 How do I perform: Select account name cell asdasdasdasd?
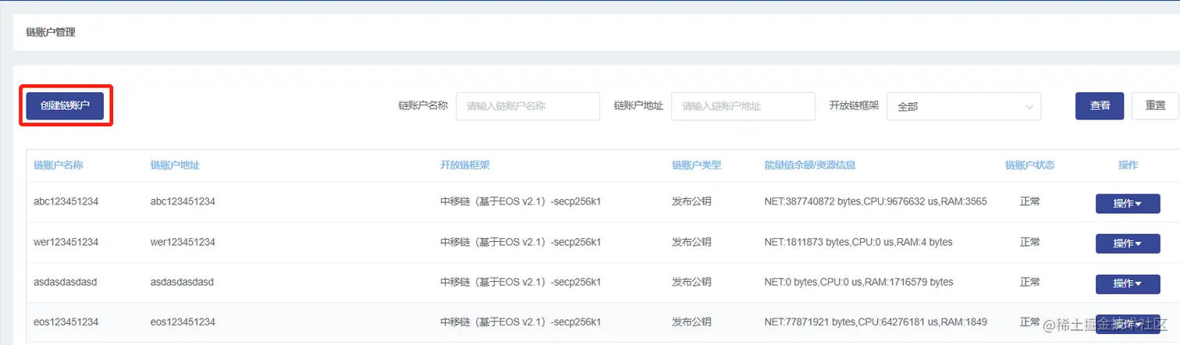pos(65,282)
